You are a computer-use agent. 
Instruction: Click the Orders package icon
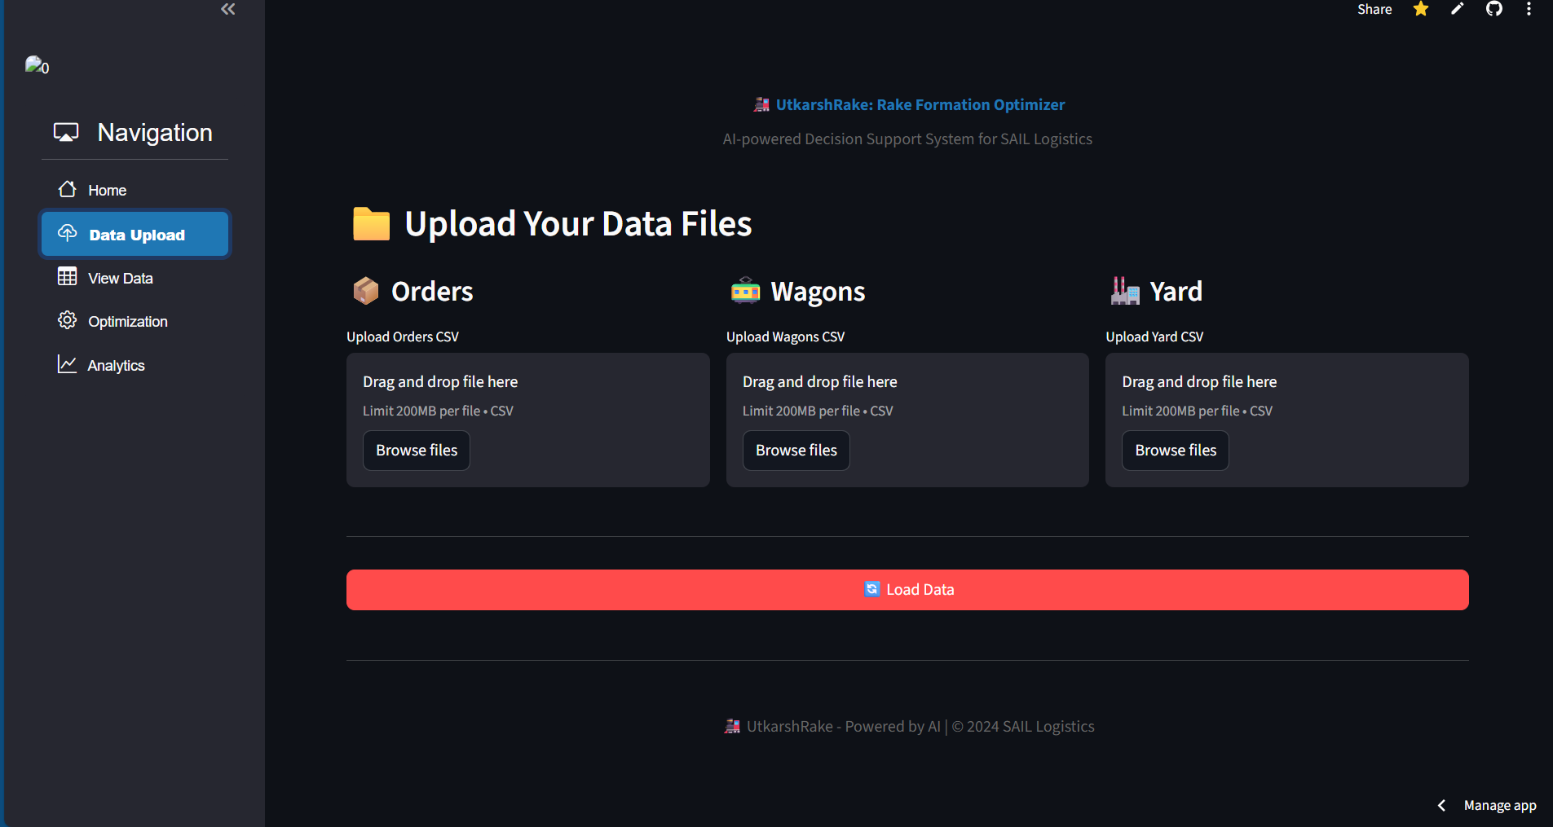[366, 291]
